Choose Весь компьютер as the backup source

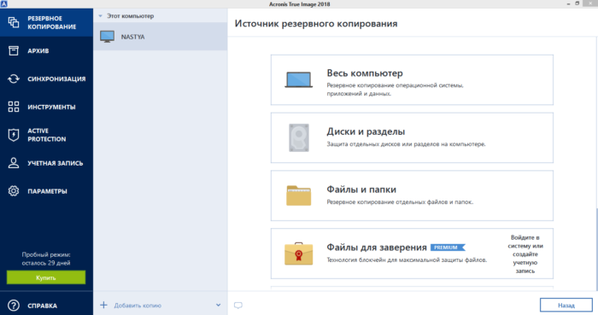[x=412, y=79]
